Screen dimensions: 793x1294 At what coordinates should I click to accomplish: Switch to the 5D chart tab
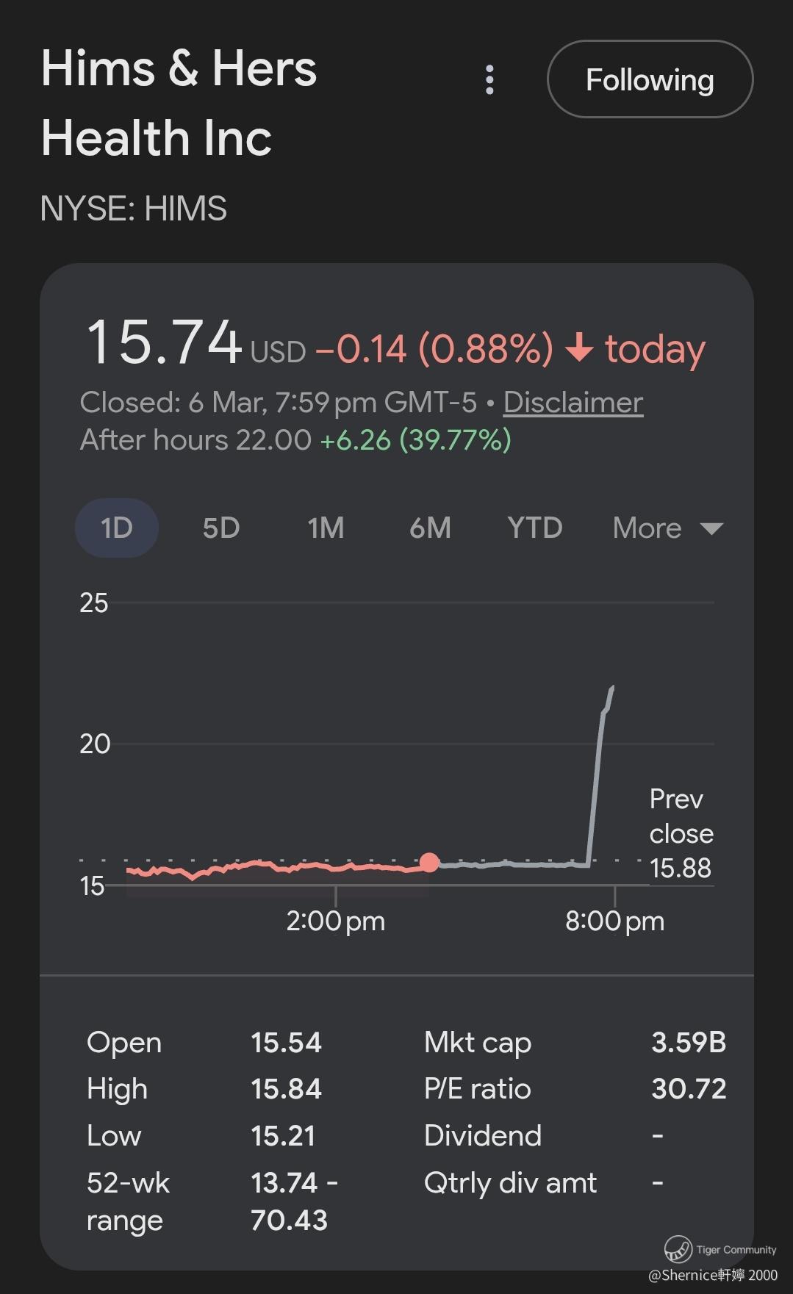click(220, 528)
